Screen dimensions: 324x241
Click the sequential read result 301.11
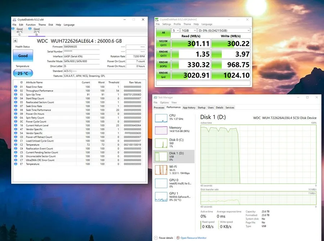191,44
